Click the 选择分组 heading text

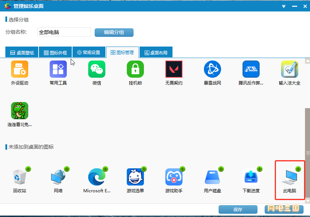19,20
